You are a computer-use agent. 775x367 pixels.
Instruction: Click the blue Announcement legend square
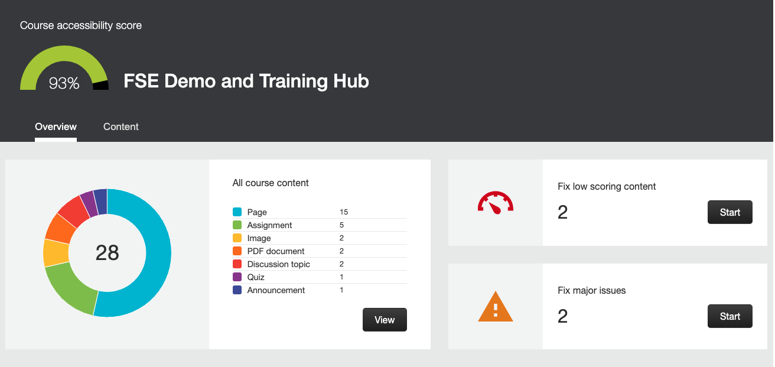(x=238, y=290)
